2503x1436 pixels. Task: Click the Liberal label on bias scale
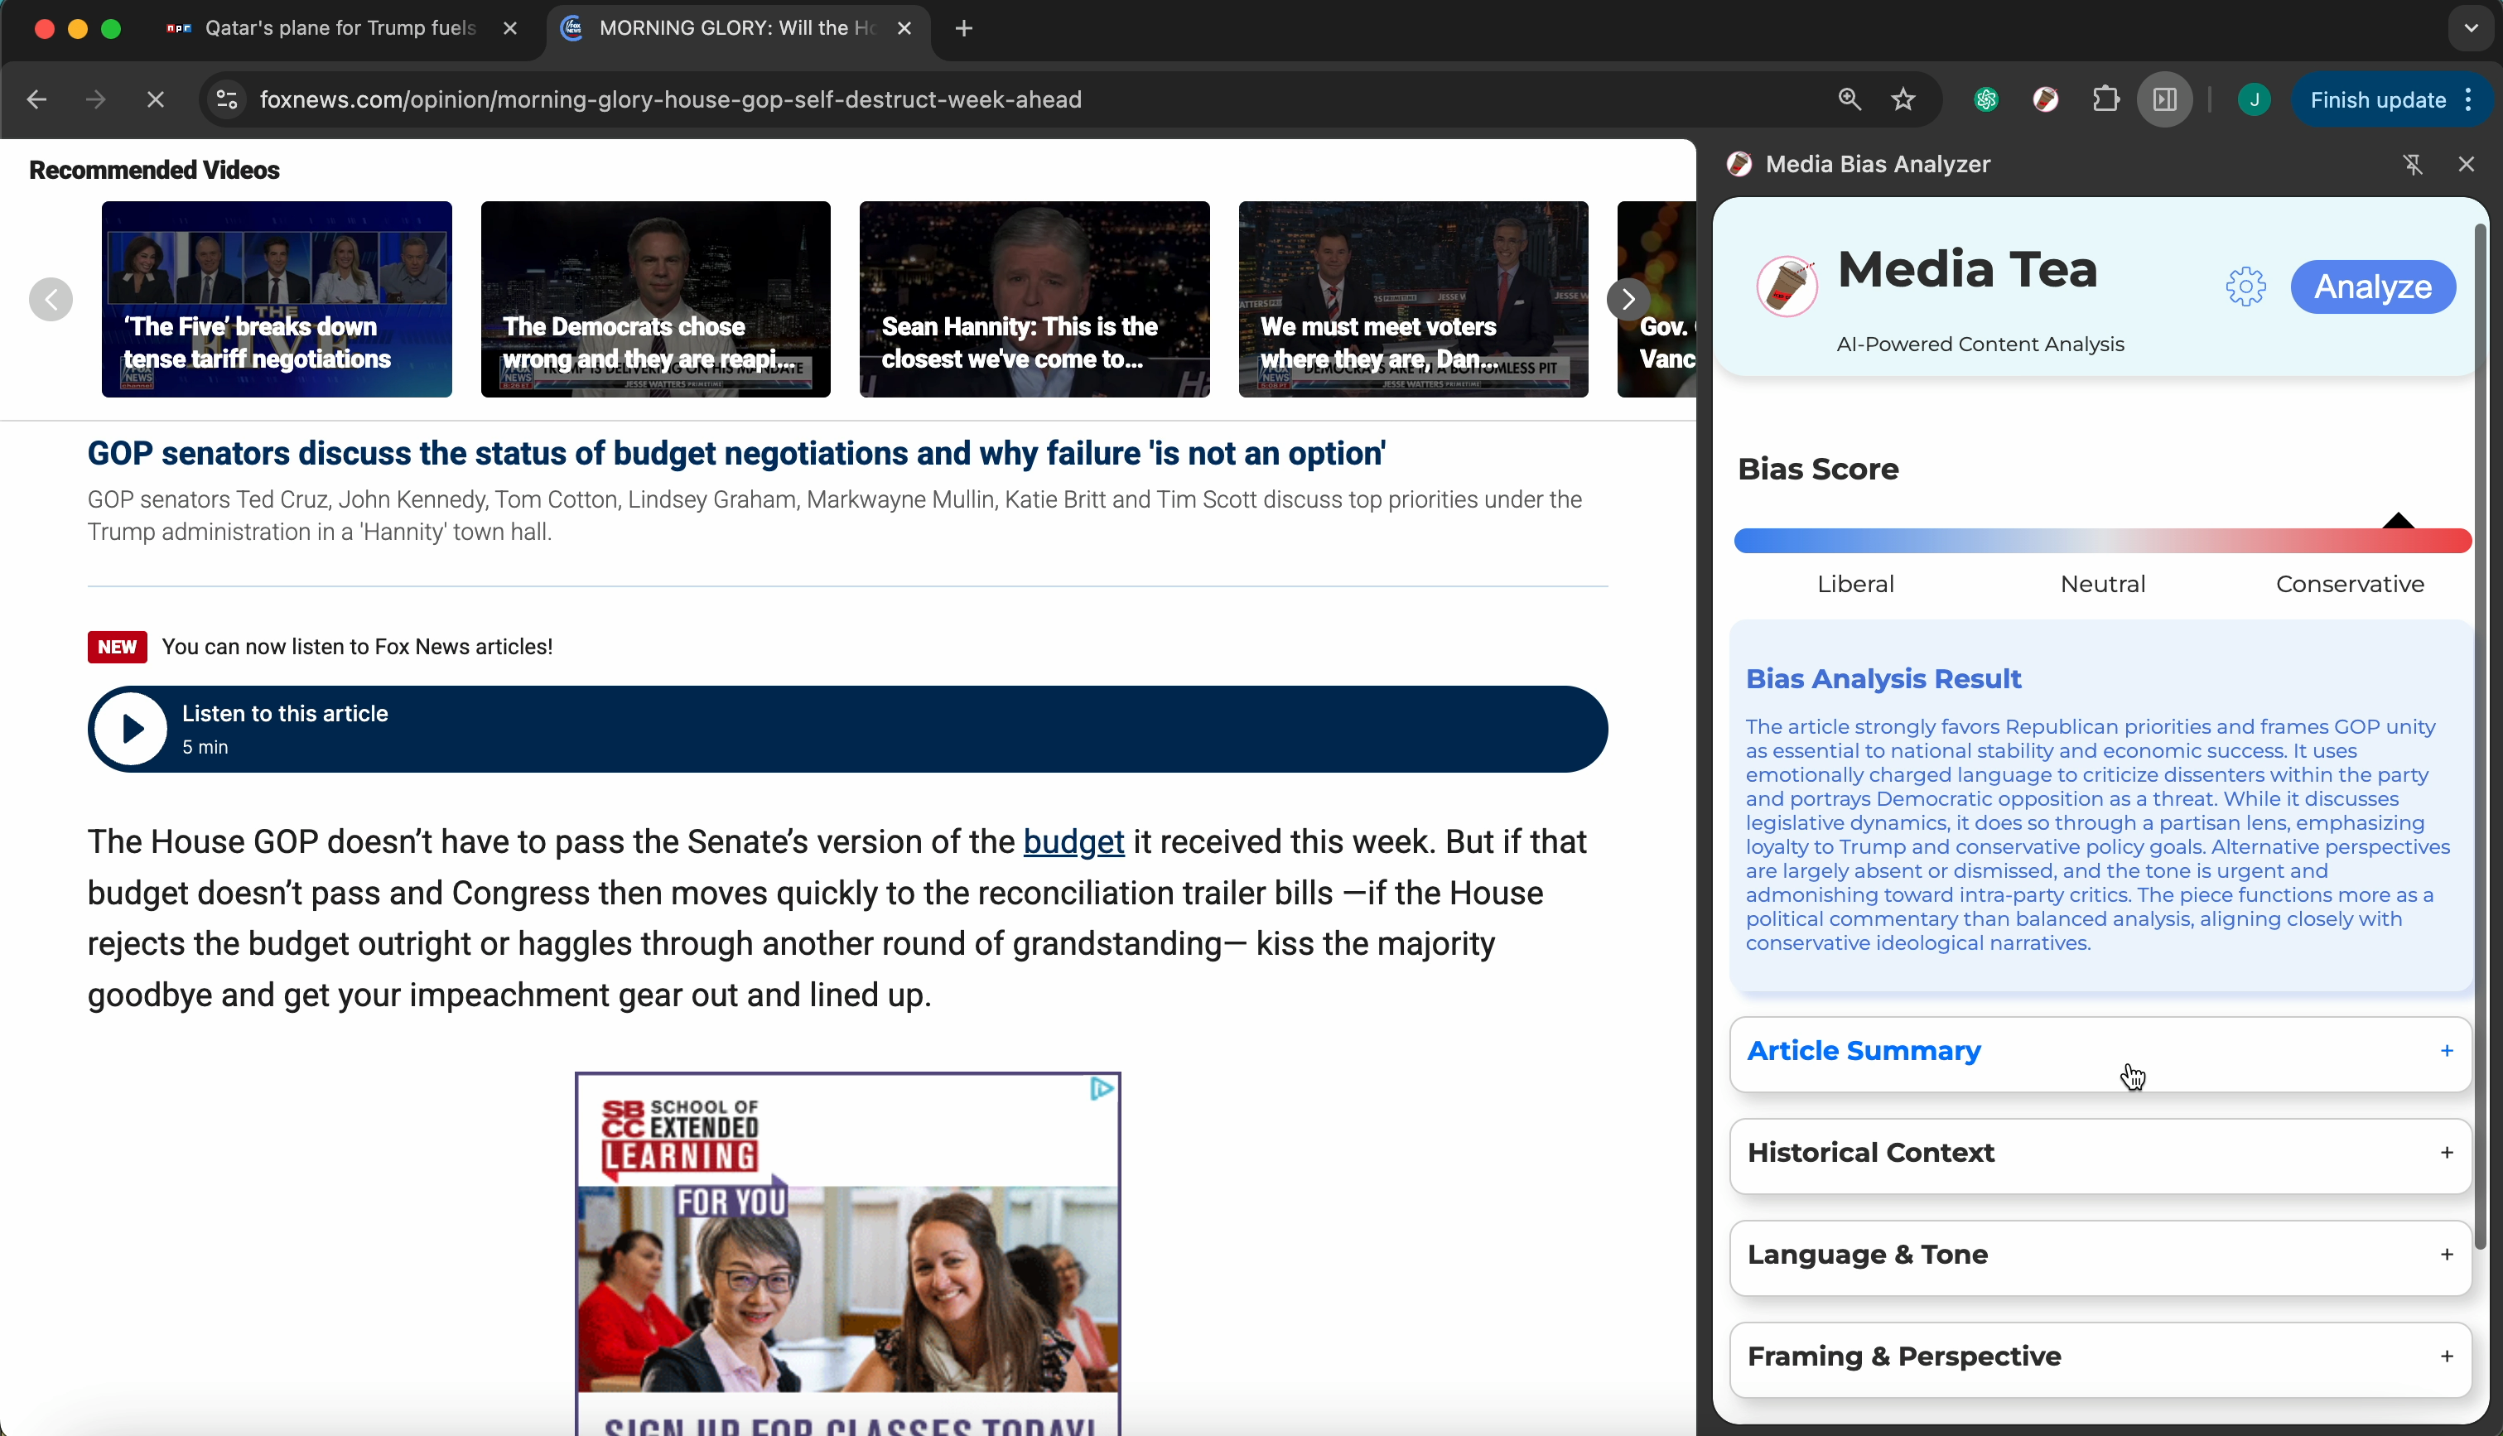click(1856, 585)
